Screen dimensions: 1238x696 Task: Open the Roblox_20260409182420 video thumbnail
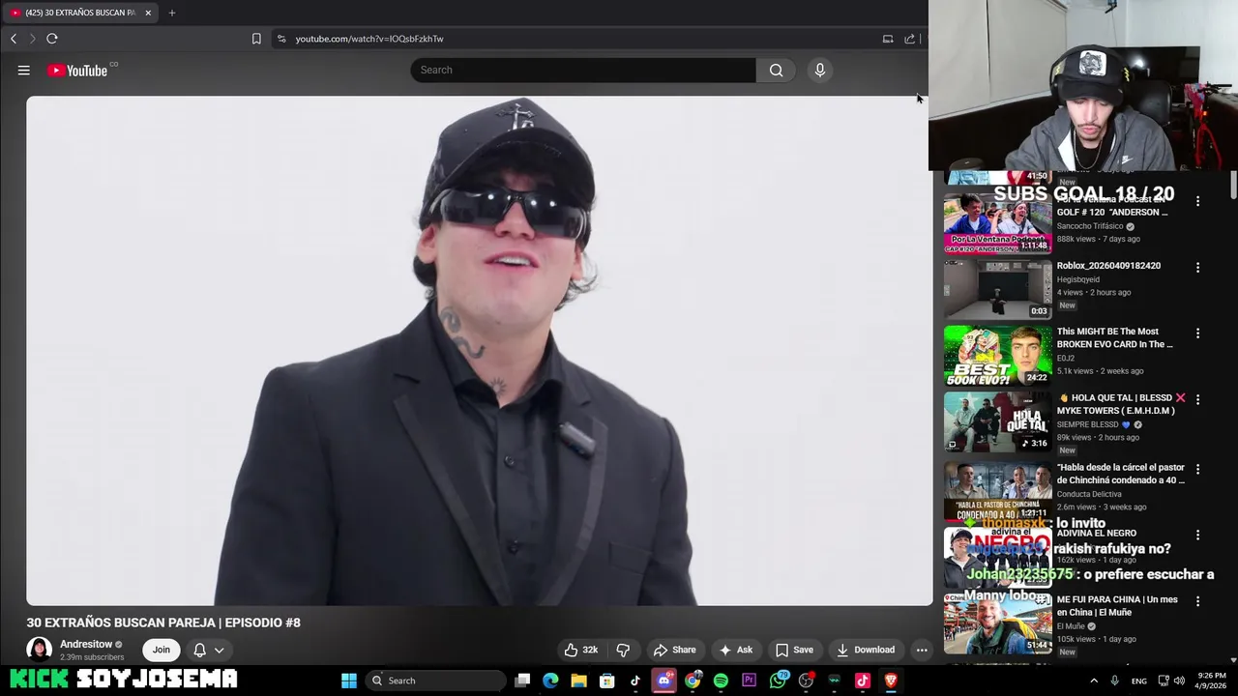997,289
